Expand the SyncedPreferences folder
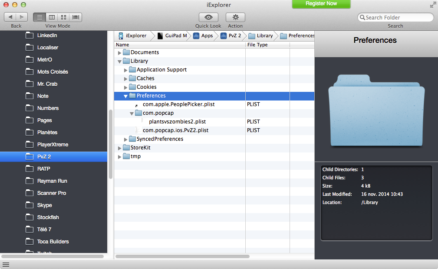The height and width of the screenshot is (269, 438). click(126, 139)
